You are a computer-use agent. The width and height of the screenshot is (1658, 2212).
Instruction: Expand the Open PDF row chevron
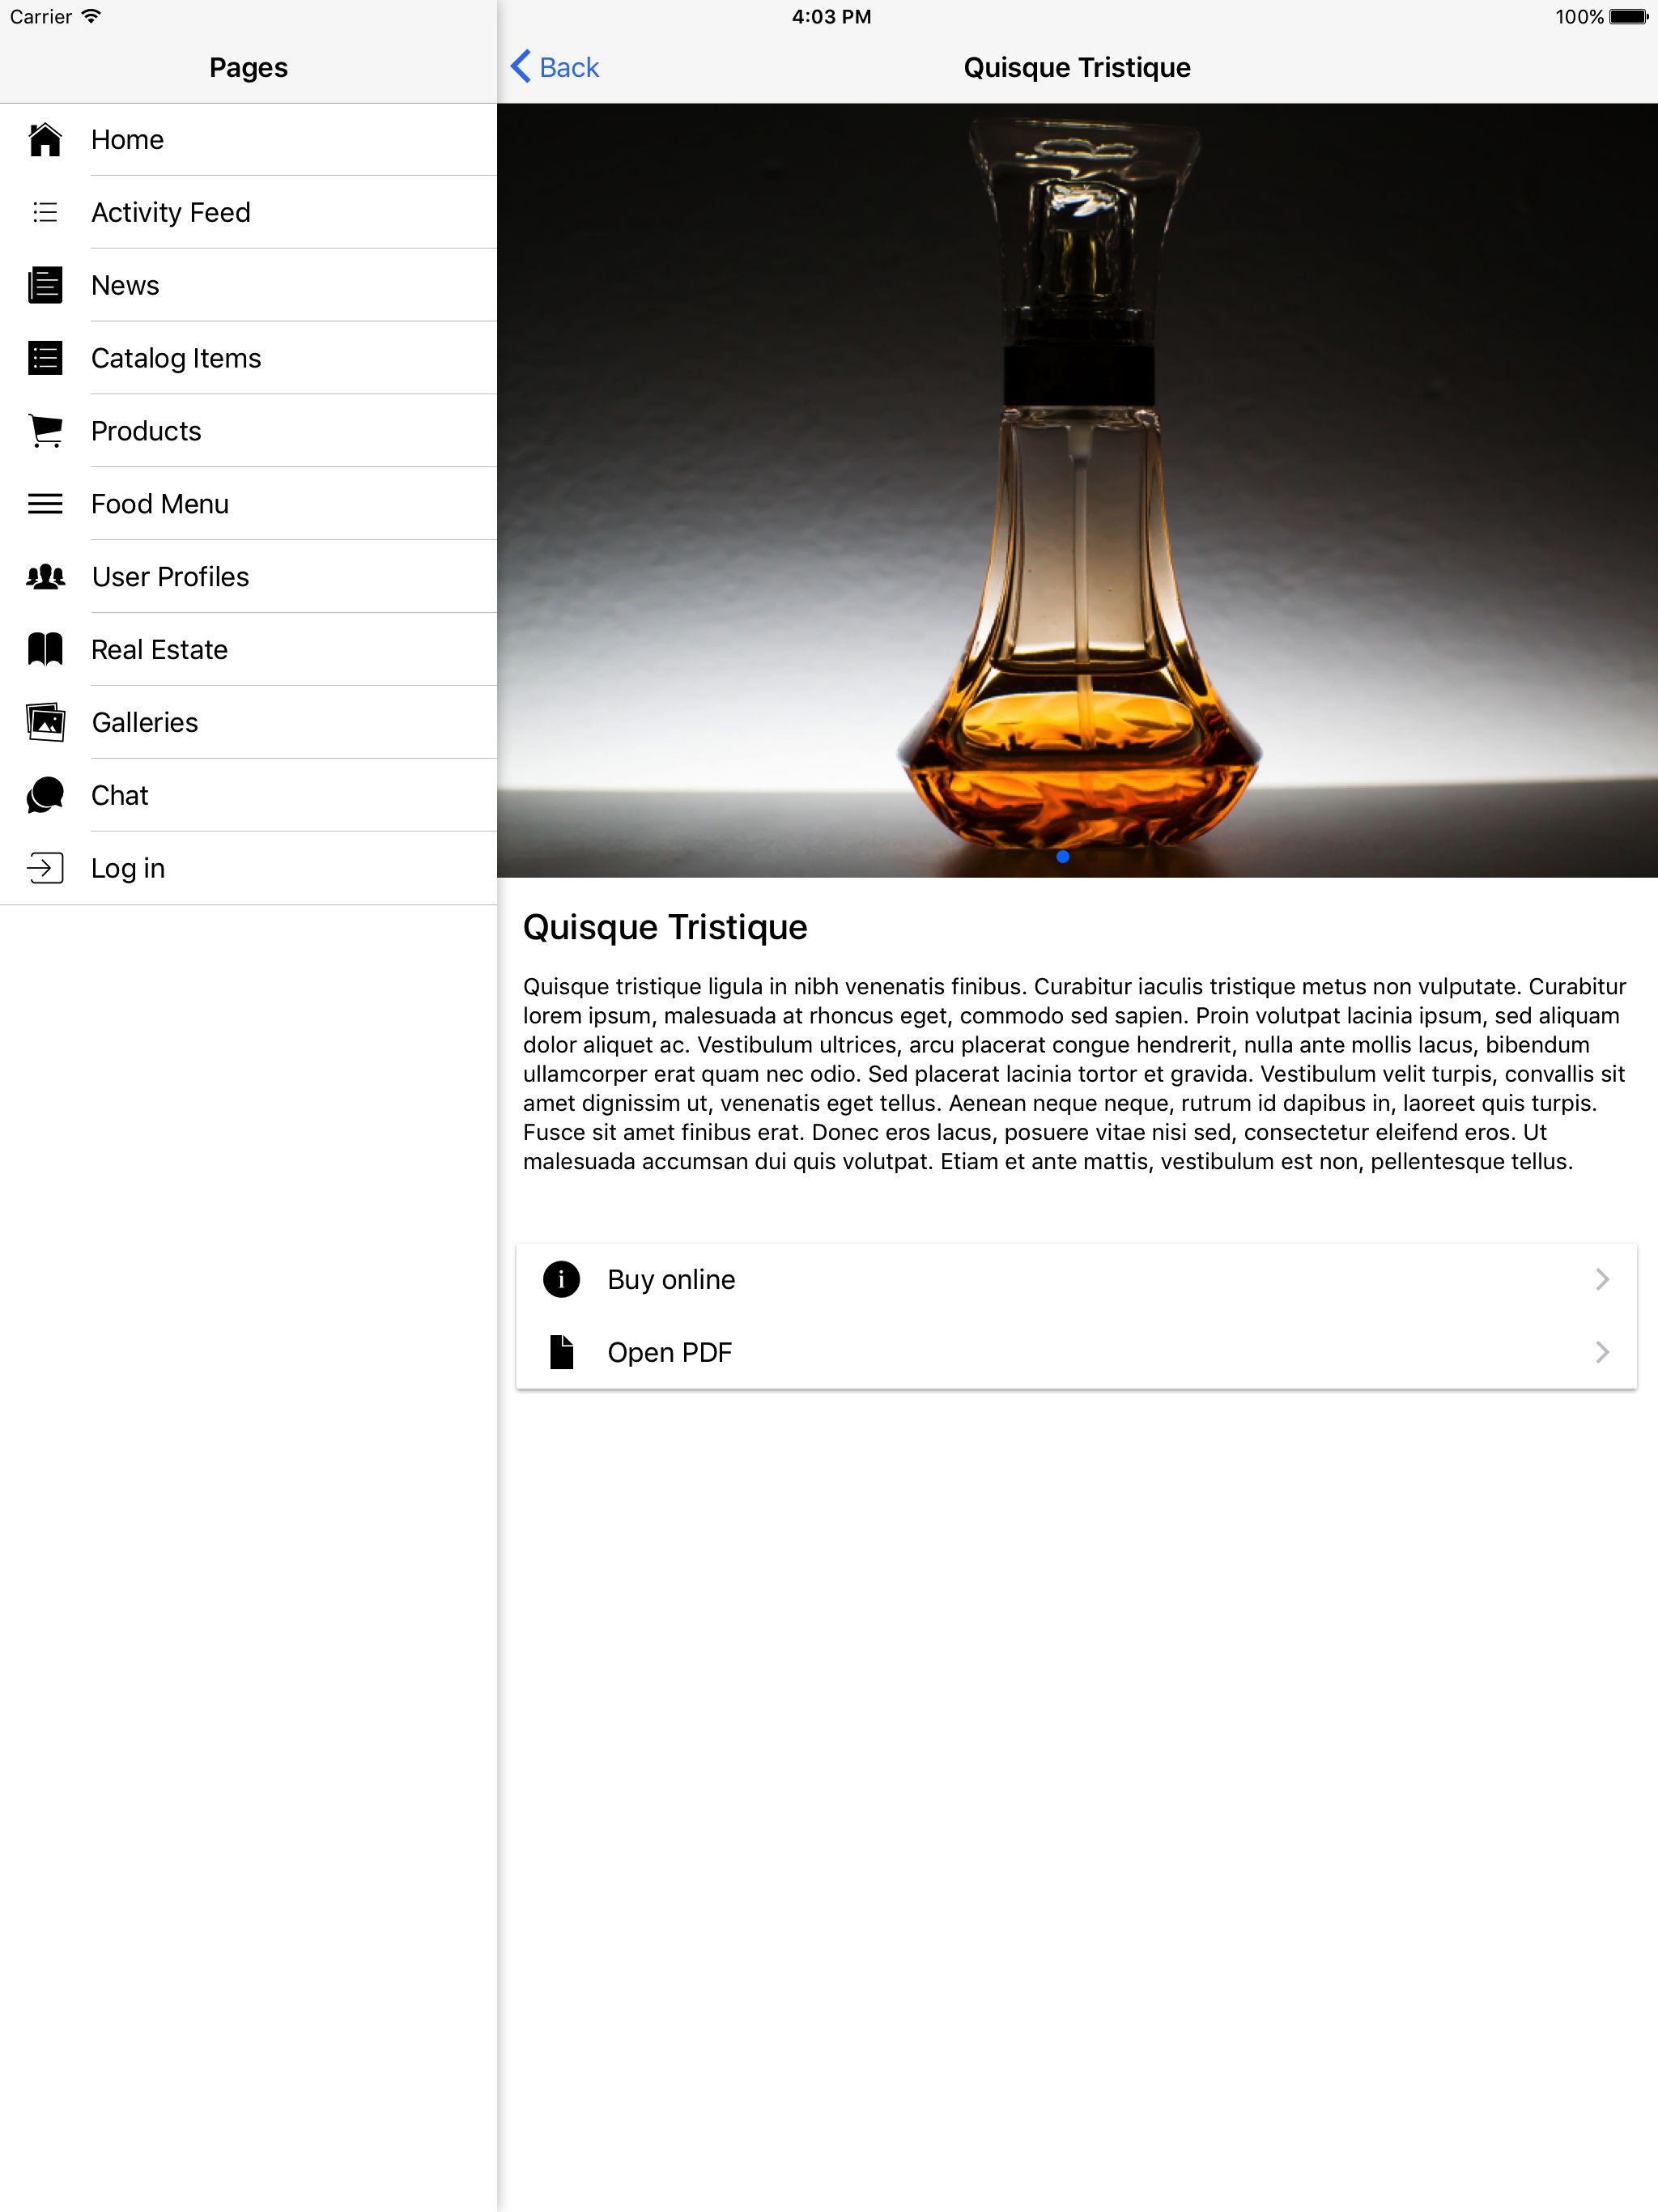point(1602,1352)
